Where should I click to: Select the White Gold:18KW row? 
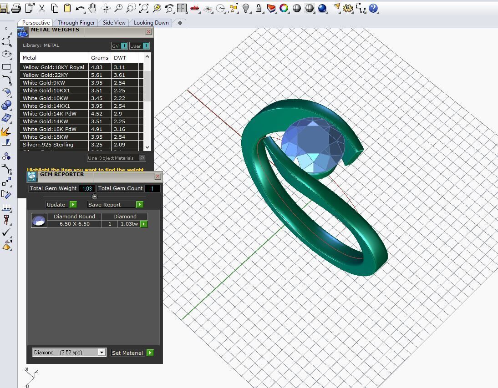click(x=81, y=137)
